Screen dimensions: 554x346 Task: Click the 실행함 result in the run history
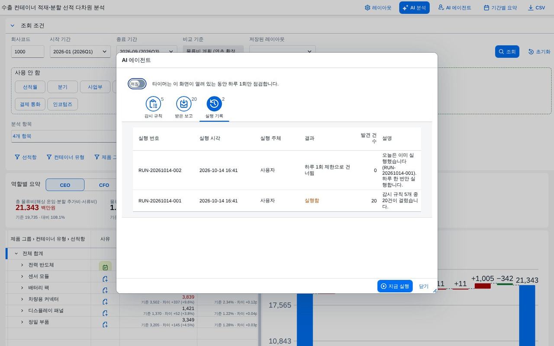pos(312,201)
